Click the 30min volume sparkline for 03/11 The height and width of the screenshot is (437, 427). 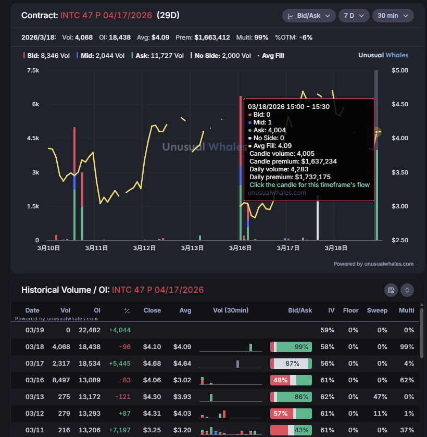click(x=231, y=431)
